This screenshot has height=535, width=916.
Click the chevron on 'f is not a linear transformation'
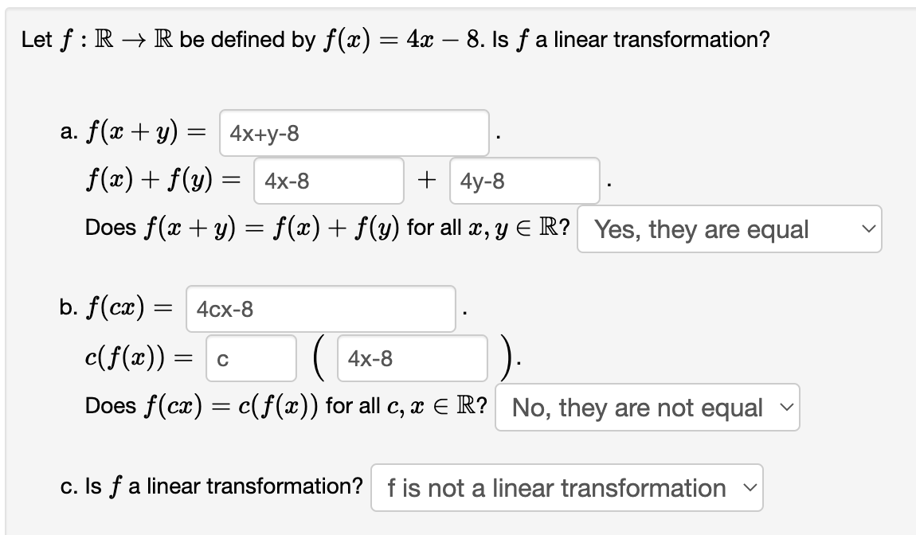point(749,487)
